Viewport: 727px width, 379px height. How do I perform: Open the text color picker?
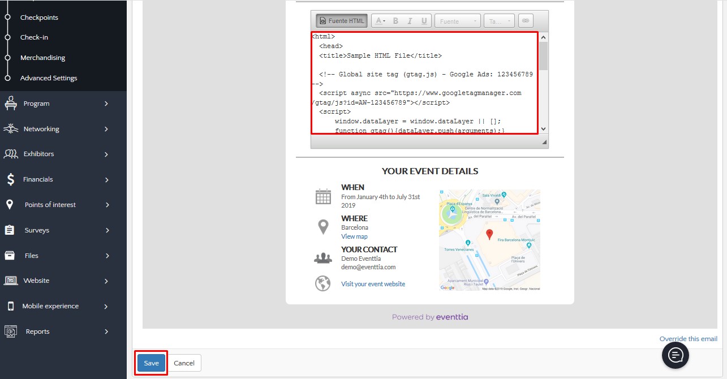click(381, 21)
